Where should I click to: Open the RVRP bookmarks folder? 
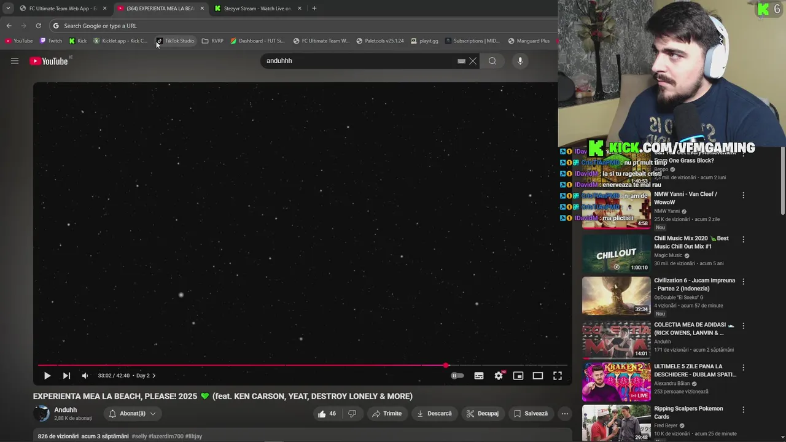pos(212,41)
